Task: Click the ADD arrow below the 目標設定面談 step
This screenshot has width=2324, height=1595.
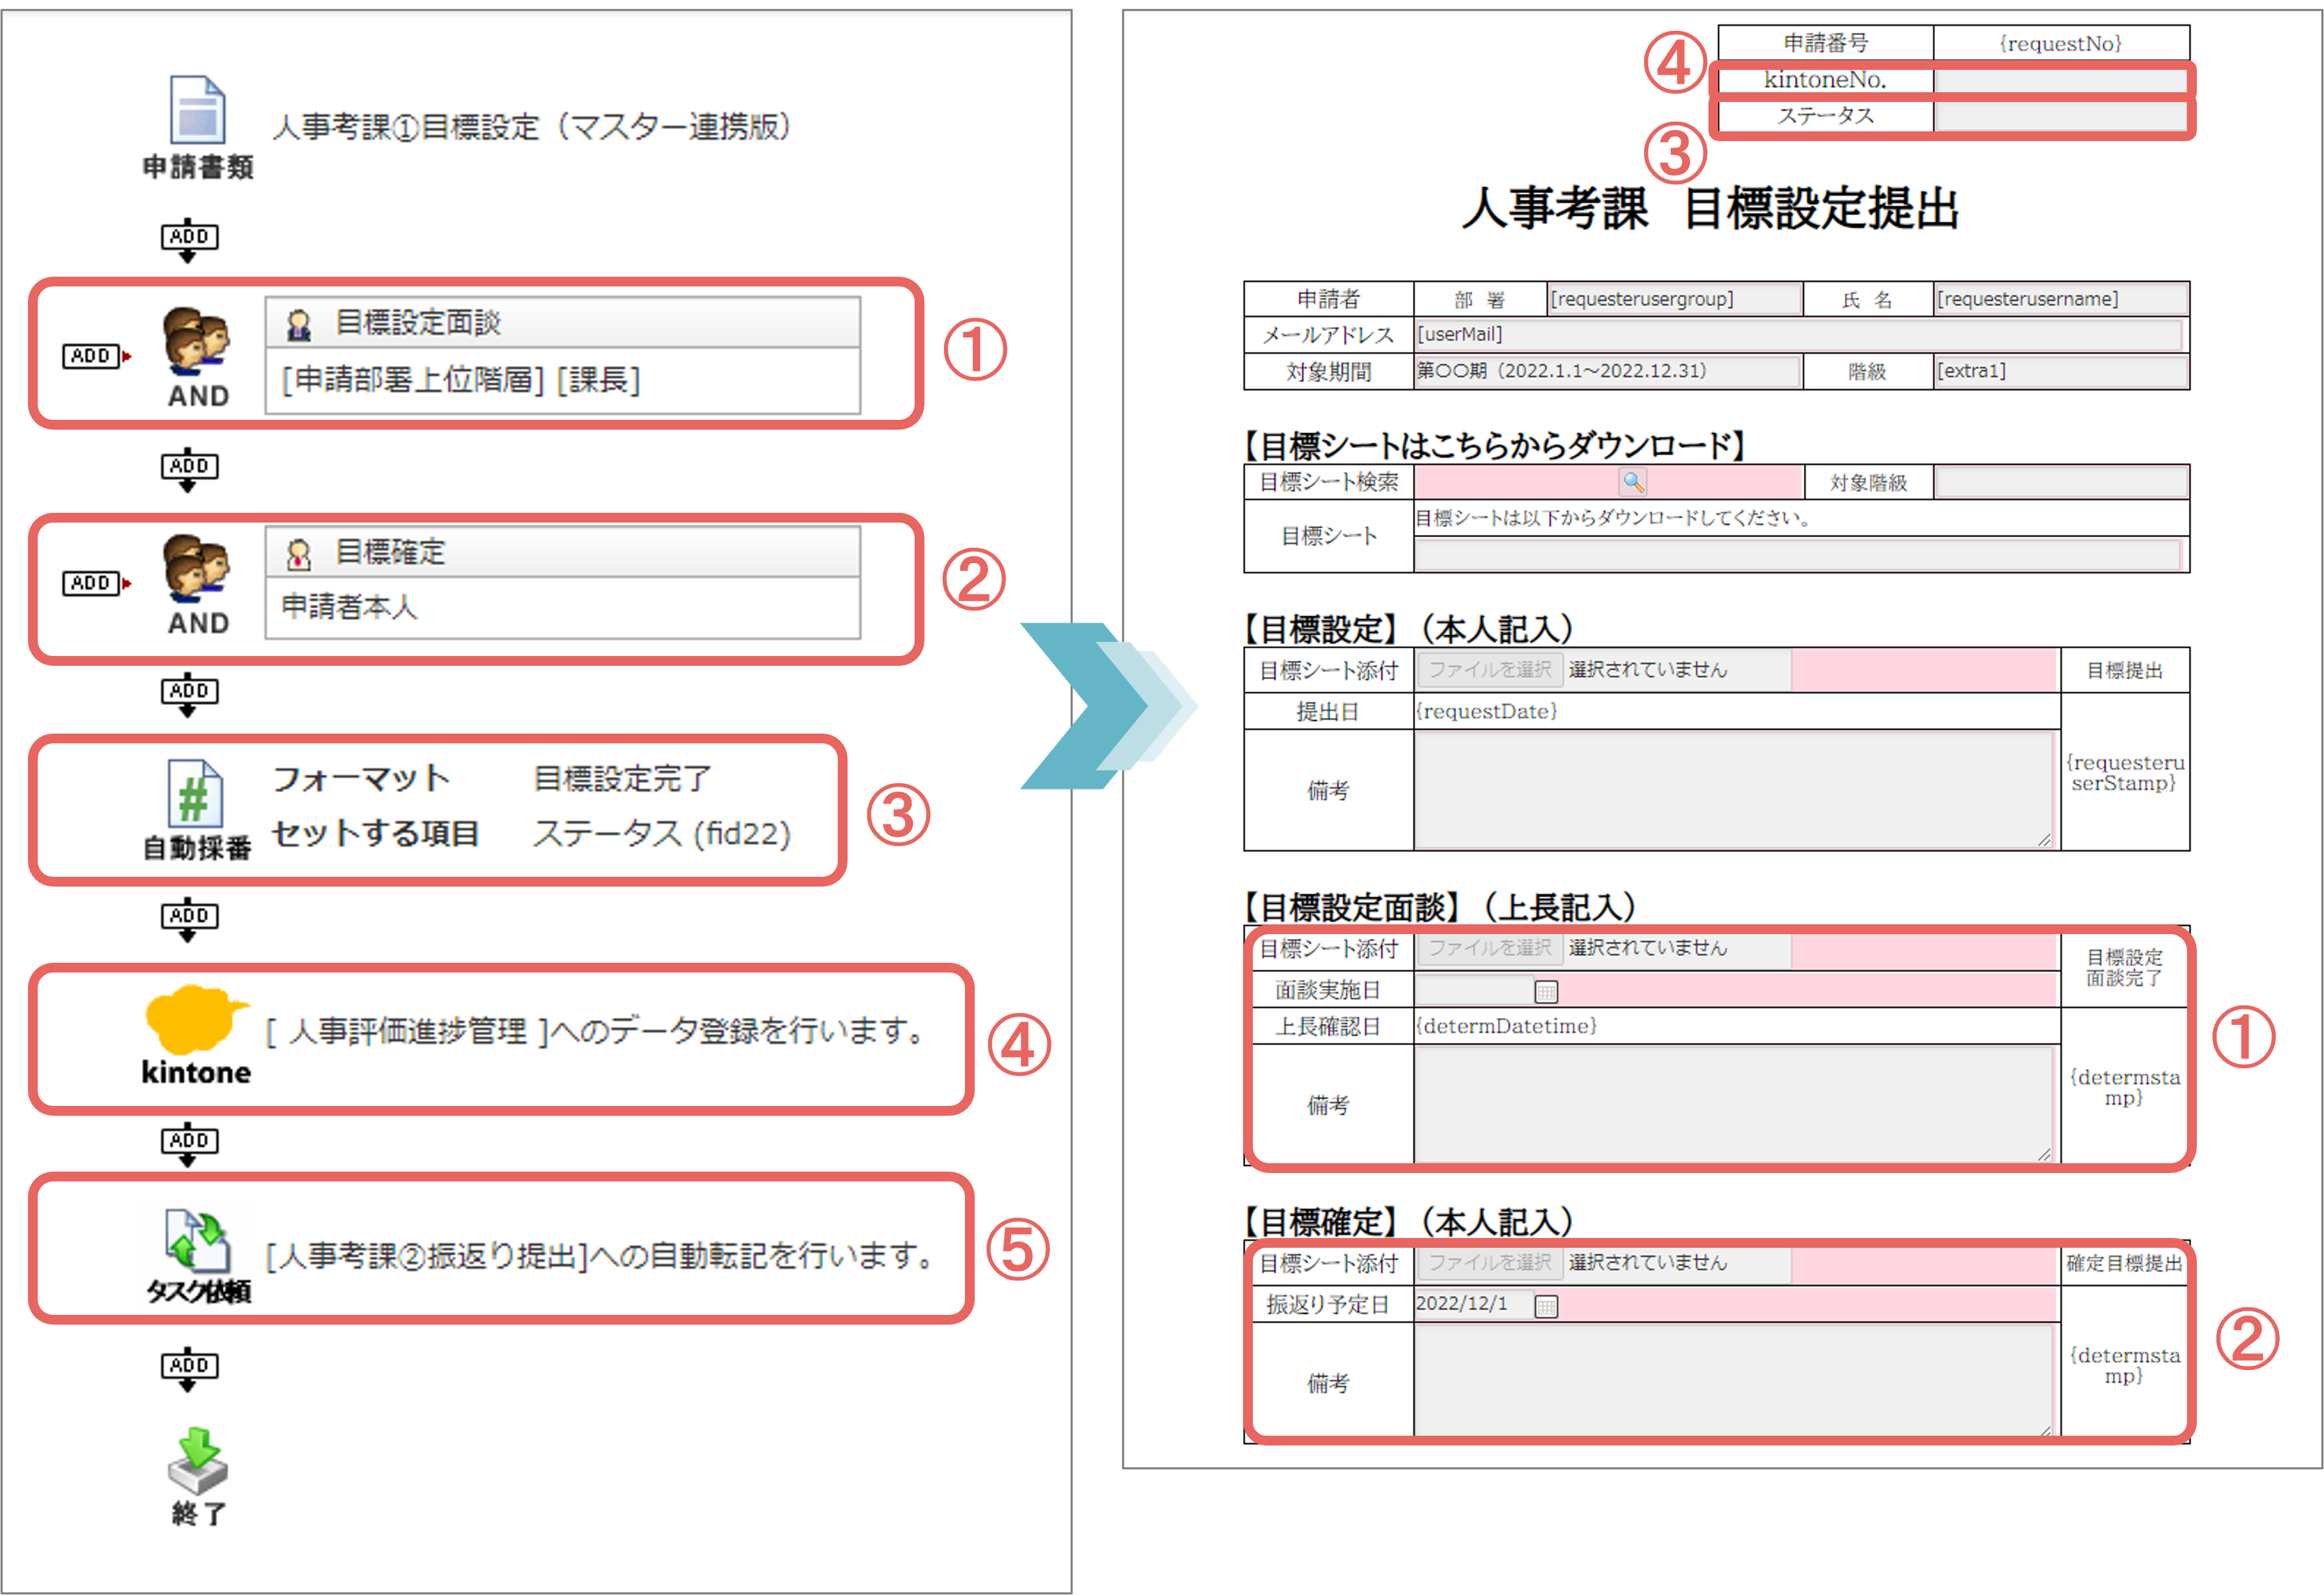Action: 189,470
